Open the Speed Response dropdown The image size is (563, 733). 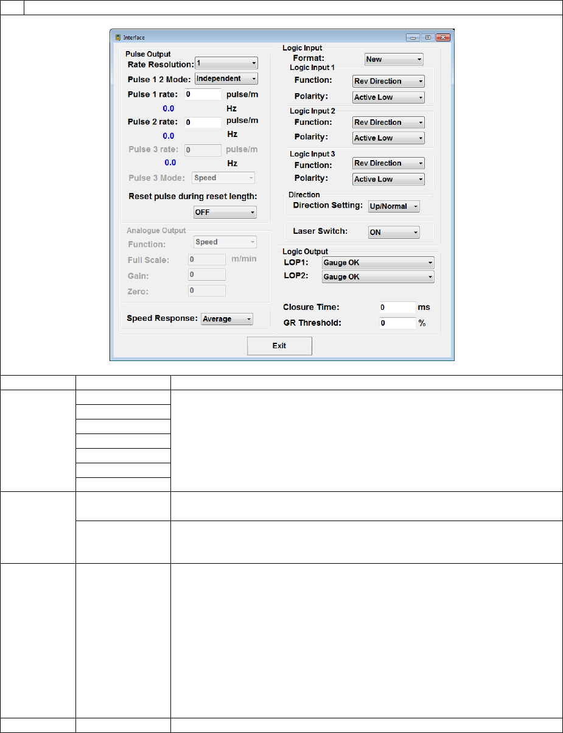click(x=227, y=319)
